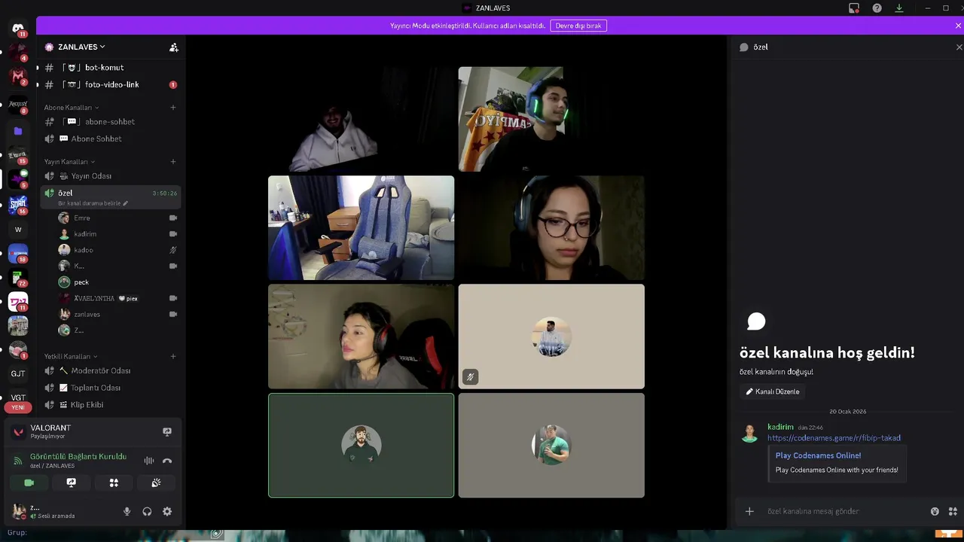Add channel to Yetkili Kanalları category
The width and height of the screenshot is (964, 542).
click(x=173, y=356)
